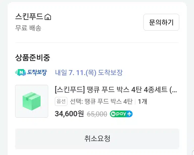This screenshot has height=155, width=194.
Task: Click the green N circle in Npay badge
Action: tap(113, 114)
